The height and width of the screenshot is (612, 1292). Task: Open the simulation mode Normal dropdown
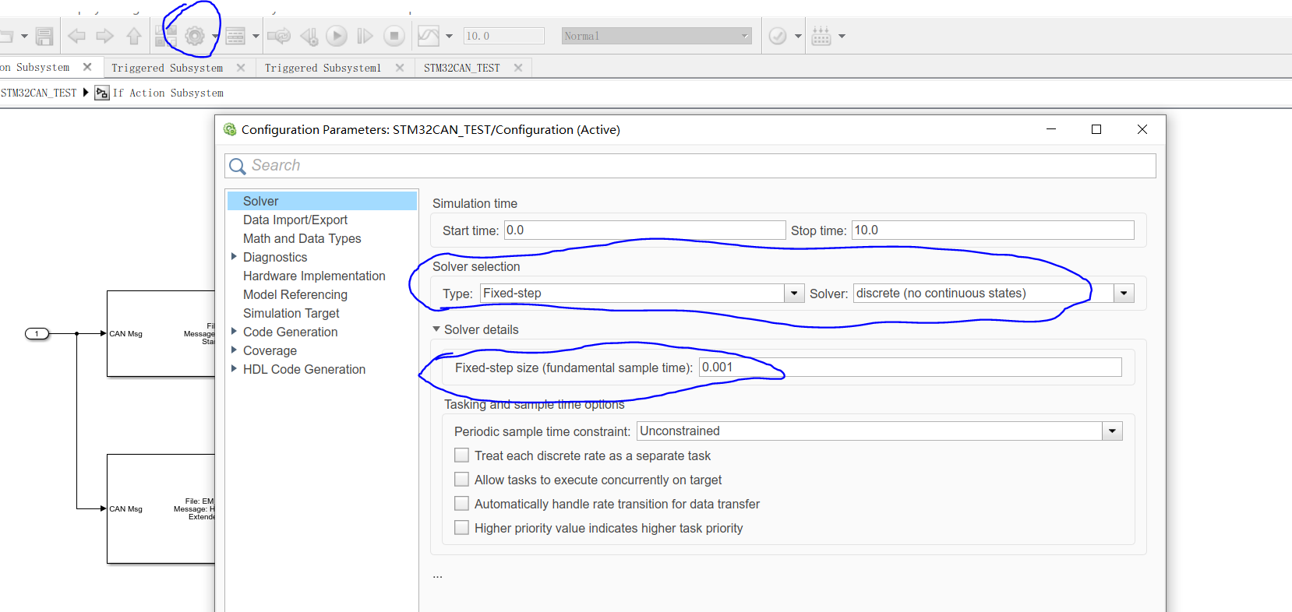(x=657, y=36)
